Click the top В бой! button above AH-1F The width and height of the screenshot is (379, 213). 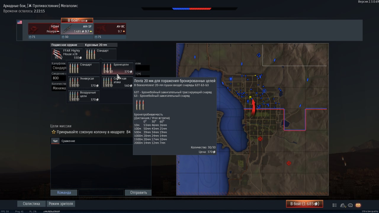(77, 20)
